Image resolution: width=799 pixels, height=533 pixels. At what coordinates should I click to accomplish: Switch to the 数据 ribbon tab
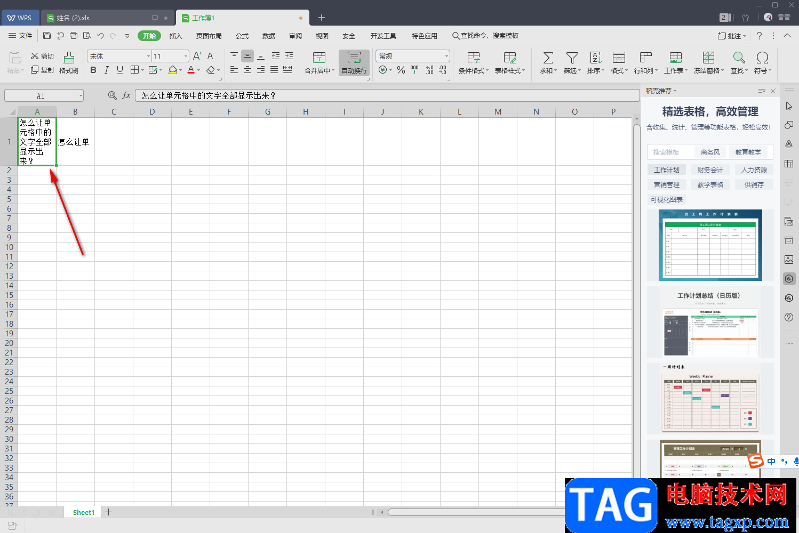pos(269,36)
